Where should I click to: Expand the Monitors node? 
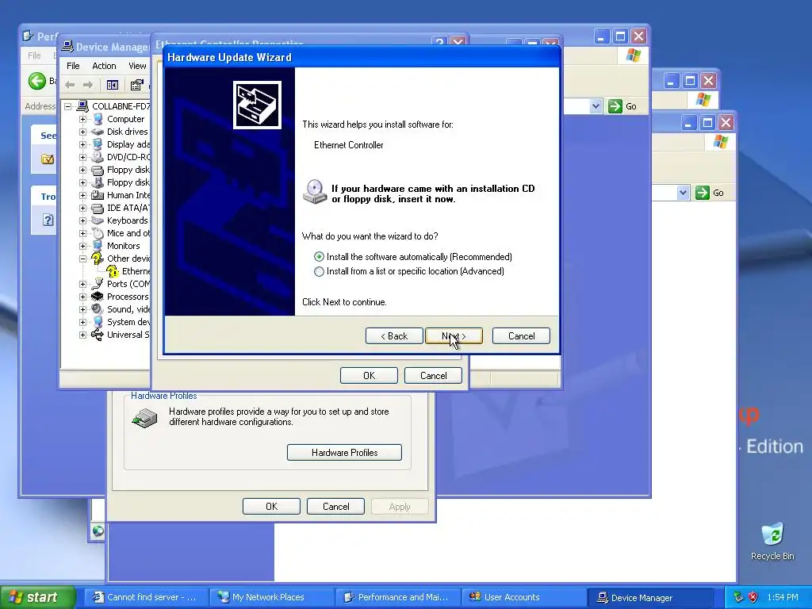(82, 246)
